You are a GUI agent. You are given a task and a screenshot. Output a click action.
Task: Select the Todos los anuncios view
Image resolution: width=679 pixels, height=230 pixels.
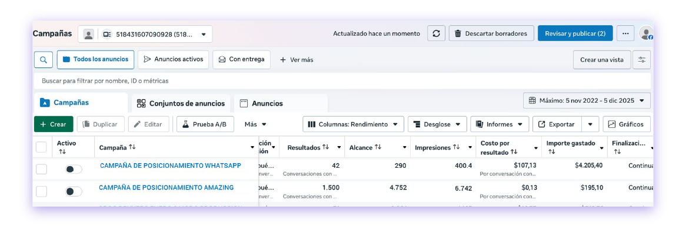[95, 59]
